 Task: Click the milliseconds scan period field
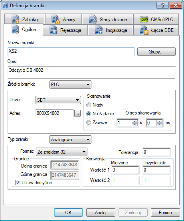coord(151,123)
